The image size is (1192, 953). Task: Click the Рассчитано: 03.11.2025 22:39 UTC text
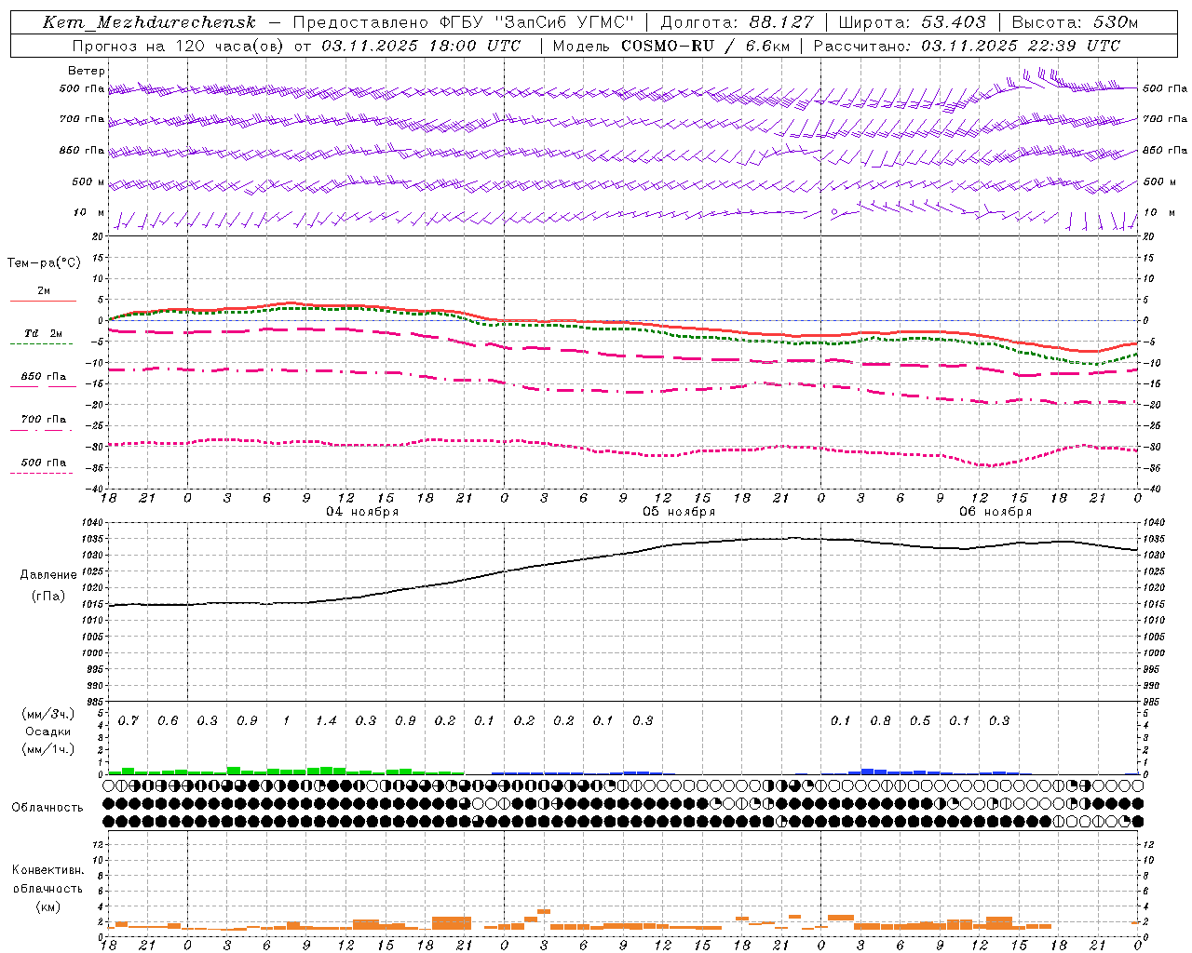tap(967, 46)
